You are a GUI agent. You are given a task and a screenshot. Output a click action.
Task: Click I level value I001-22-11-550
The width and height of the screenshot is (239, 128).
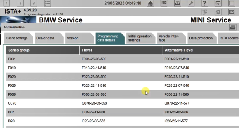[x=93, y=112]
